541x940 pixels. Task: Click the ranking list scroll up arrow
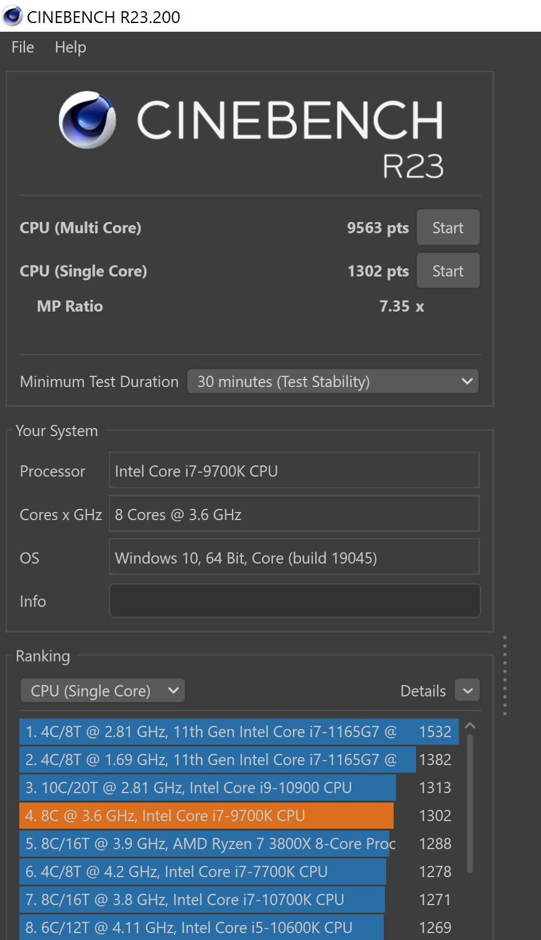(x=470, y=725)
